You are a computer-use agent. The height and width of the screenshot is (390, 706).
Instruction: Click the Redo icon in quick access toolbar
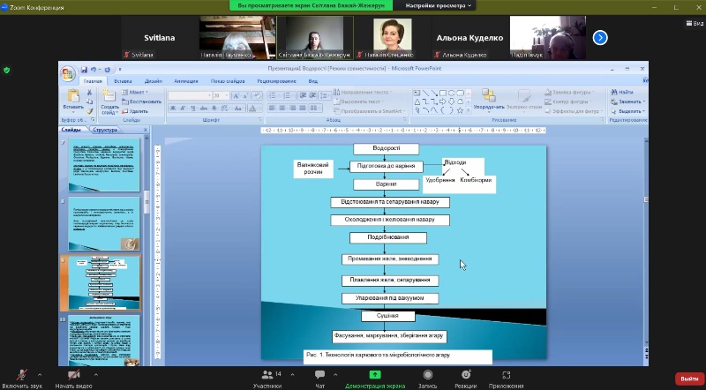107,70
